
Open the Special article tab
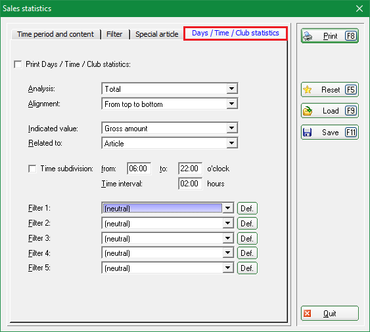156,34
